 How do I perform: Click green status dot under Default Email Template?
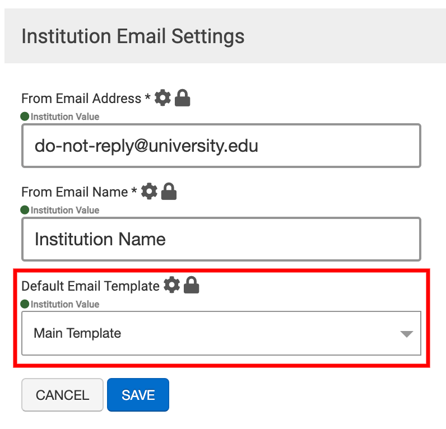[x=25, y=304]
